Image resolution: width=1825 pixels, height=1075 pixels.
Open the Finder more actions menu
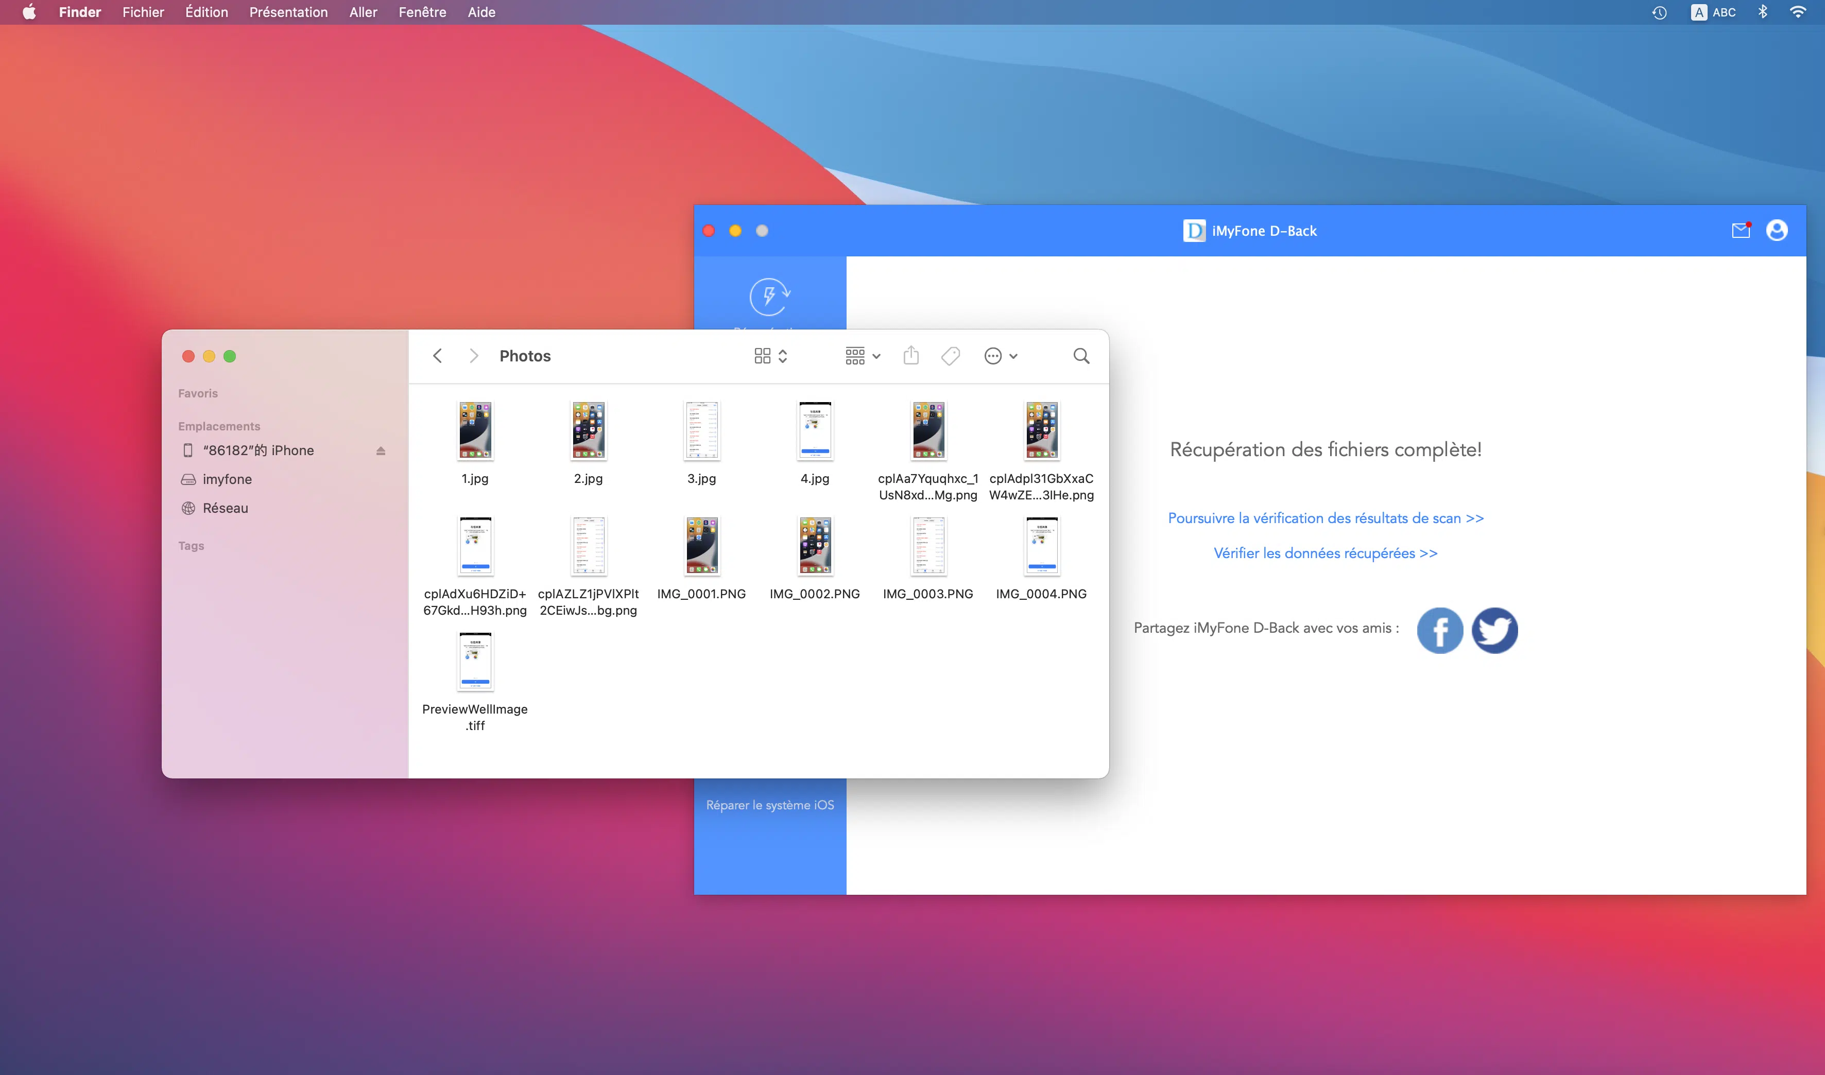pyautogui.click(x=1001, y=356)
